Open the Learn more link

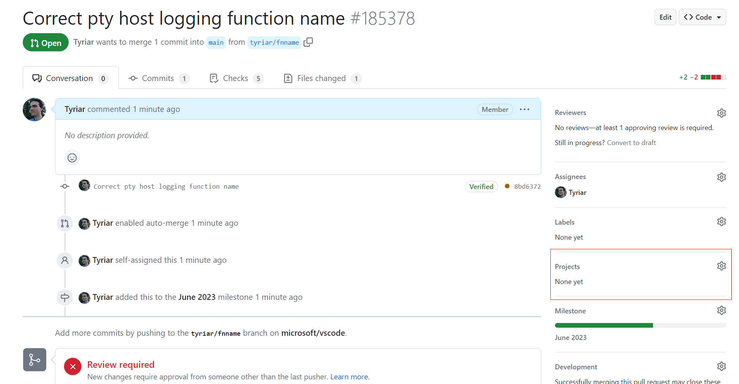pos(349,377)
